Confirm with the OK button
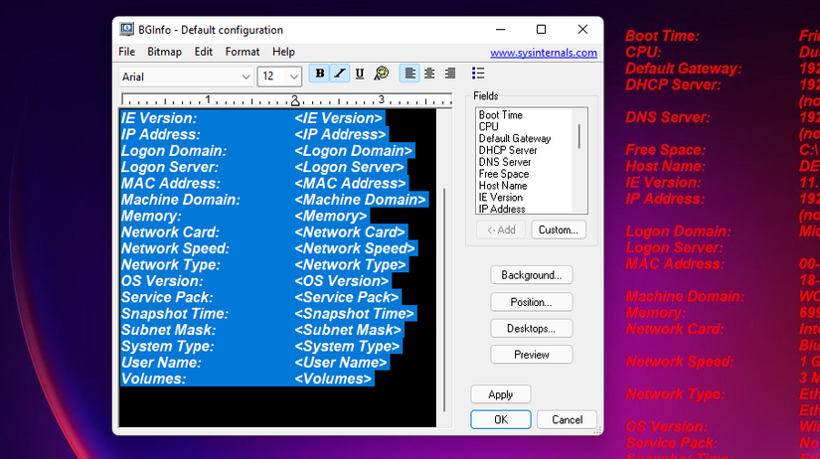The image size is (820, 459). 501,420
